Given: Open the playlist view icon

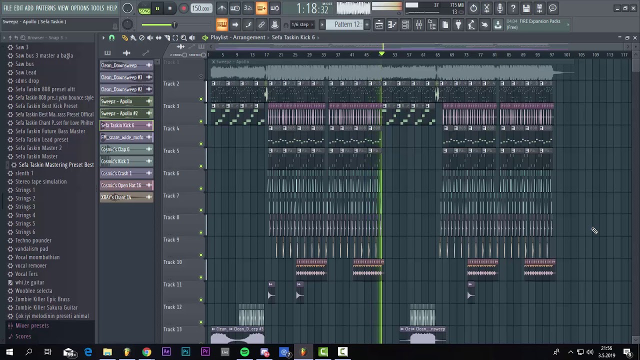Looking at the screenshot, I should pyautogui.click(x=379, y=24).
